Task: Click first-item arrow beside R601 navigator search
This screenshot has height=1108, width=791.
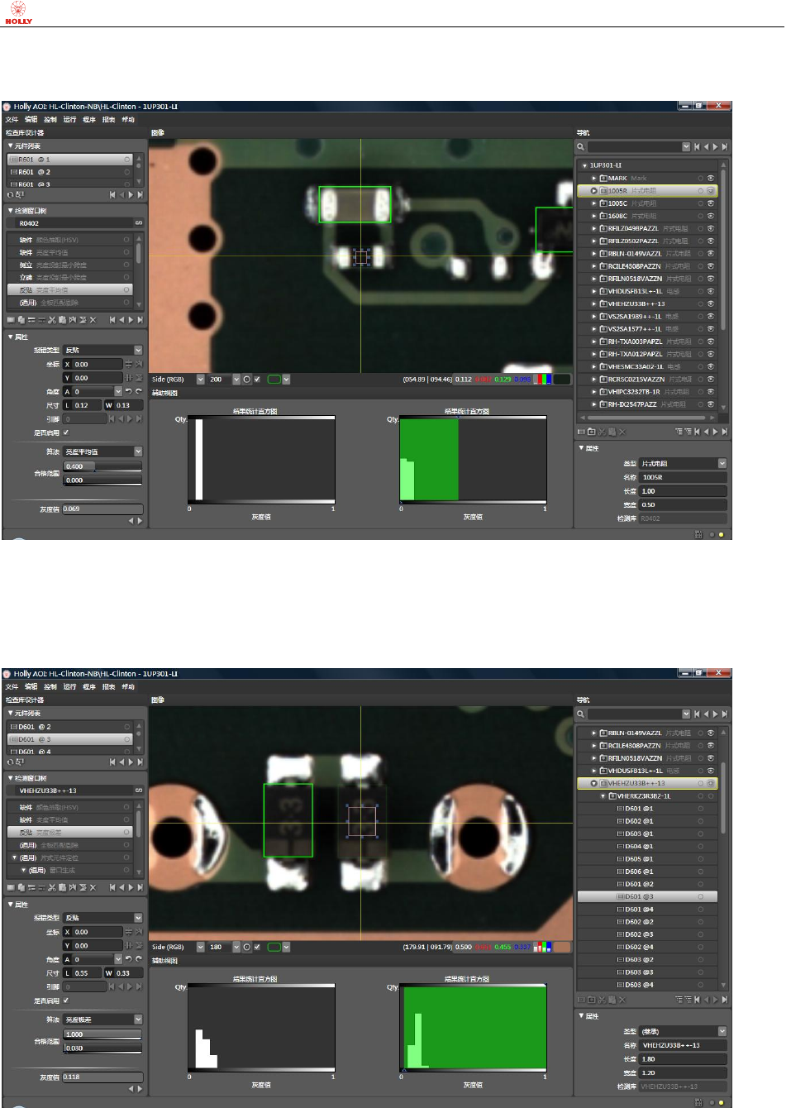Action: point(697,146)
